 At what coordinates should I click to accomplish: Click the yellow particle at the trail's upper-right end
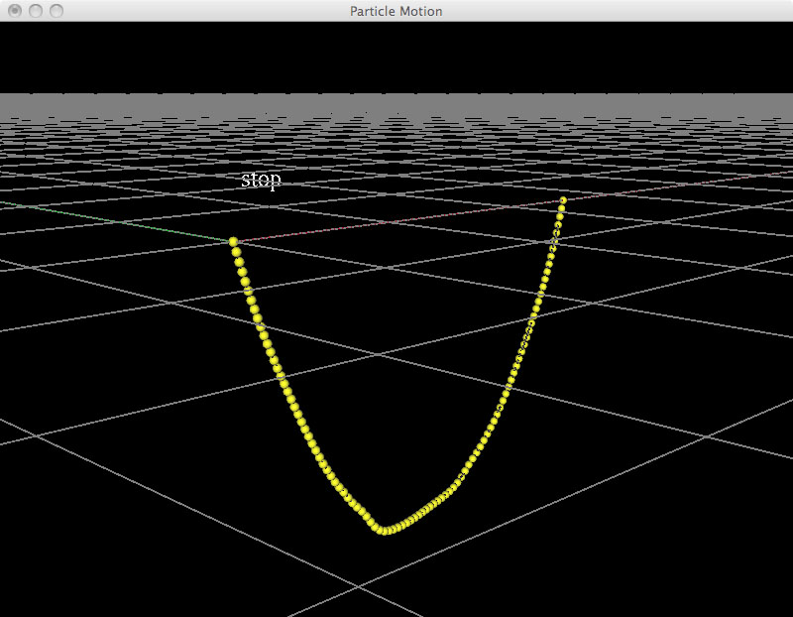[563, 201]
